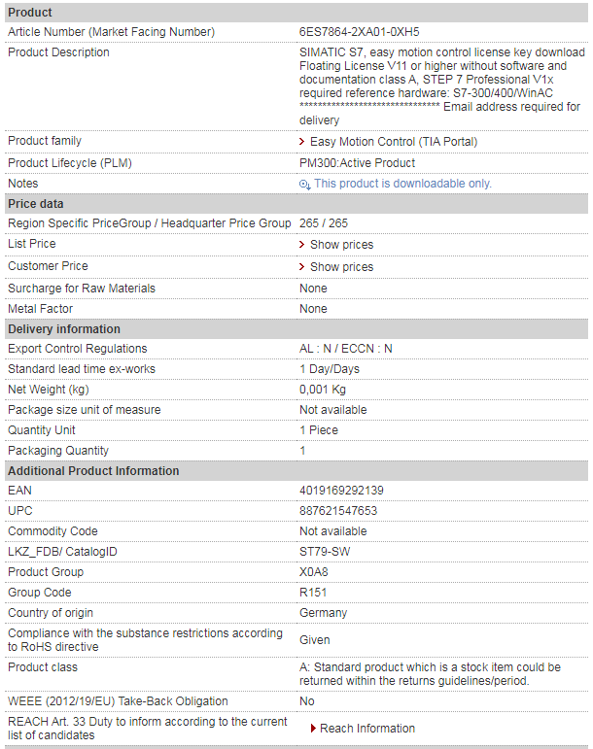Select the ST79-SW catalog ID value
593x749 pixels.
pyautogui.click(x=325, y=552)
